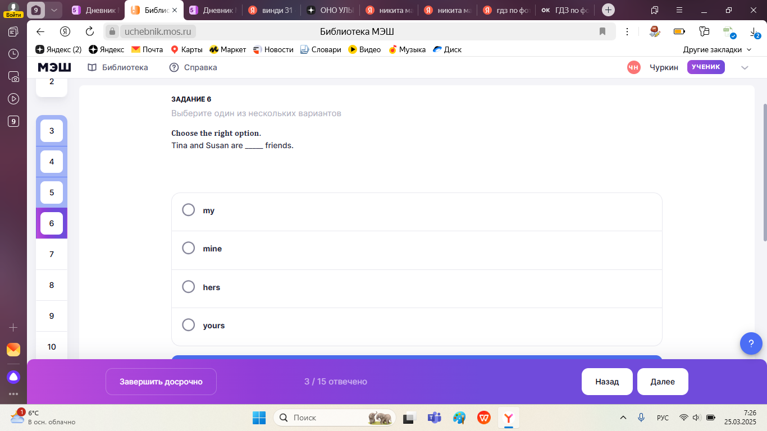Click the bookmark icon in address bar
The width and height of the screenshot is (767, 431).
point(602,31)
